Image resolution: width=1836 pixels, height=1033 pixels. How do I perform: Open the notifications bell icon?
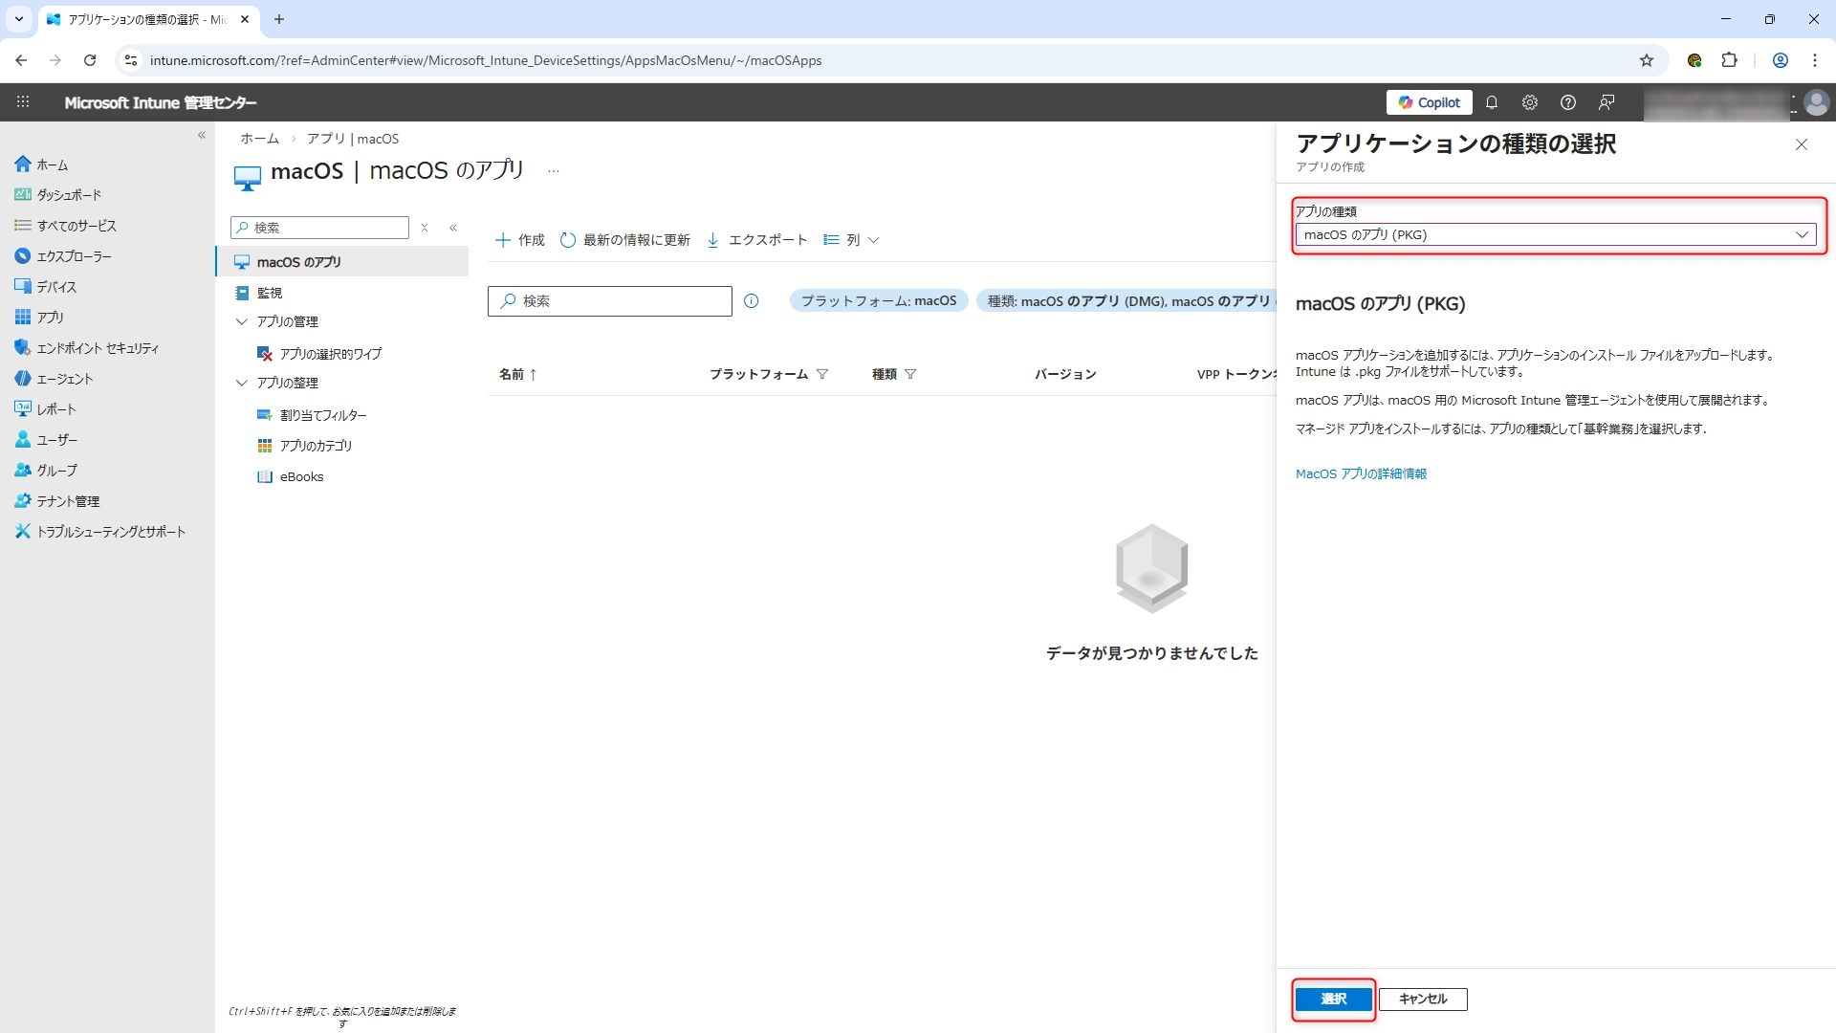pyautogui.click(x=1491, y=102)
